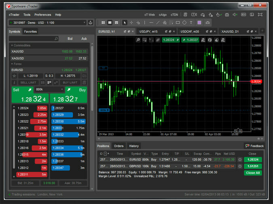This screenshot has height=204, width=273.
Task: Open the Help menu
Action: [58, 15]
